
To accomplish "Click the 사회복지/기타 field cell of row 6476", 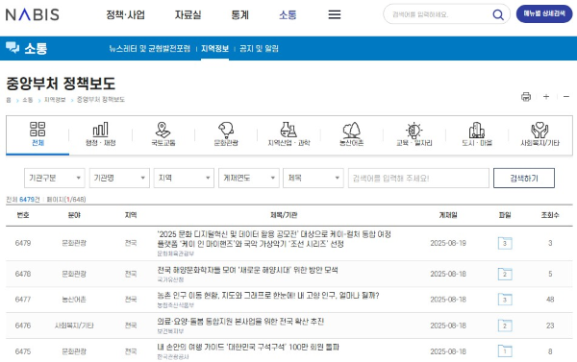I will click(74, 326).
